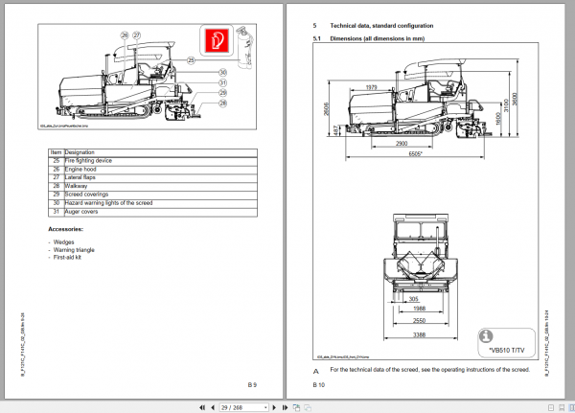Click page label 'B 9'

tap(252, 385)
